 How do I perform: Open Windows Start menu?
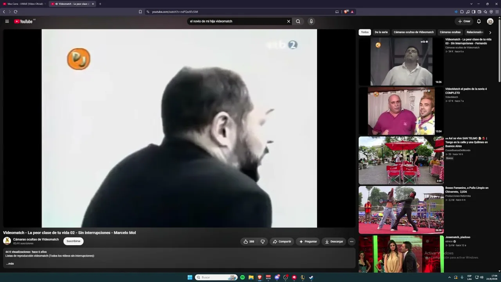(x=190, y=277)
